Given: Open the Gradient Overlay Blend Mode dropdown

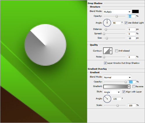Looking at the screenshot, I should [x=117, y=77].
